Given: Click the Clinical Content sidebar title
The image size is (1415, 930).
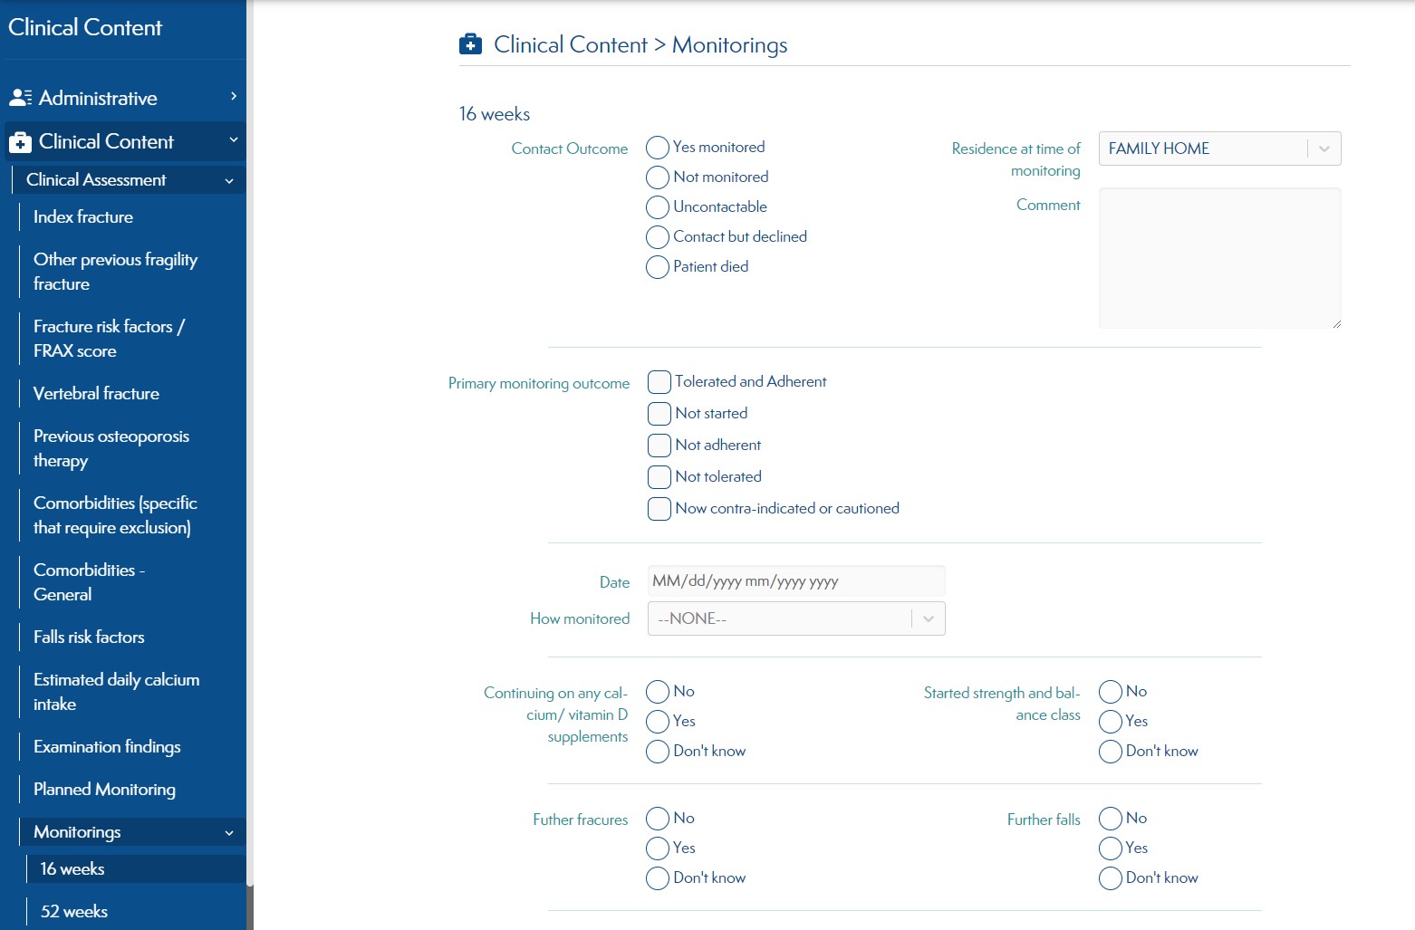Looking at the screenshot, I should pyautogui.click(x=85, y=28).
